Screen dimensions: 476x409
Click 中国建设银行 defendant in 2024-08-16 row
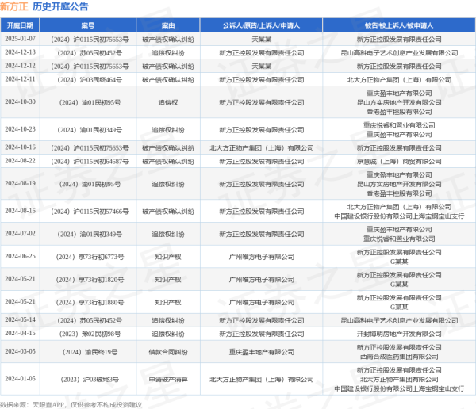point(399,216)
